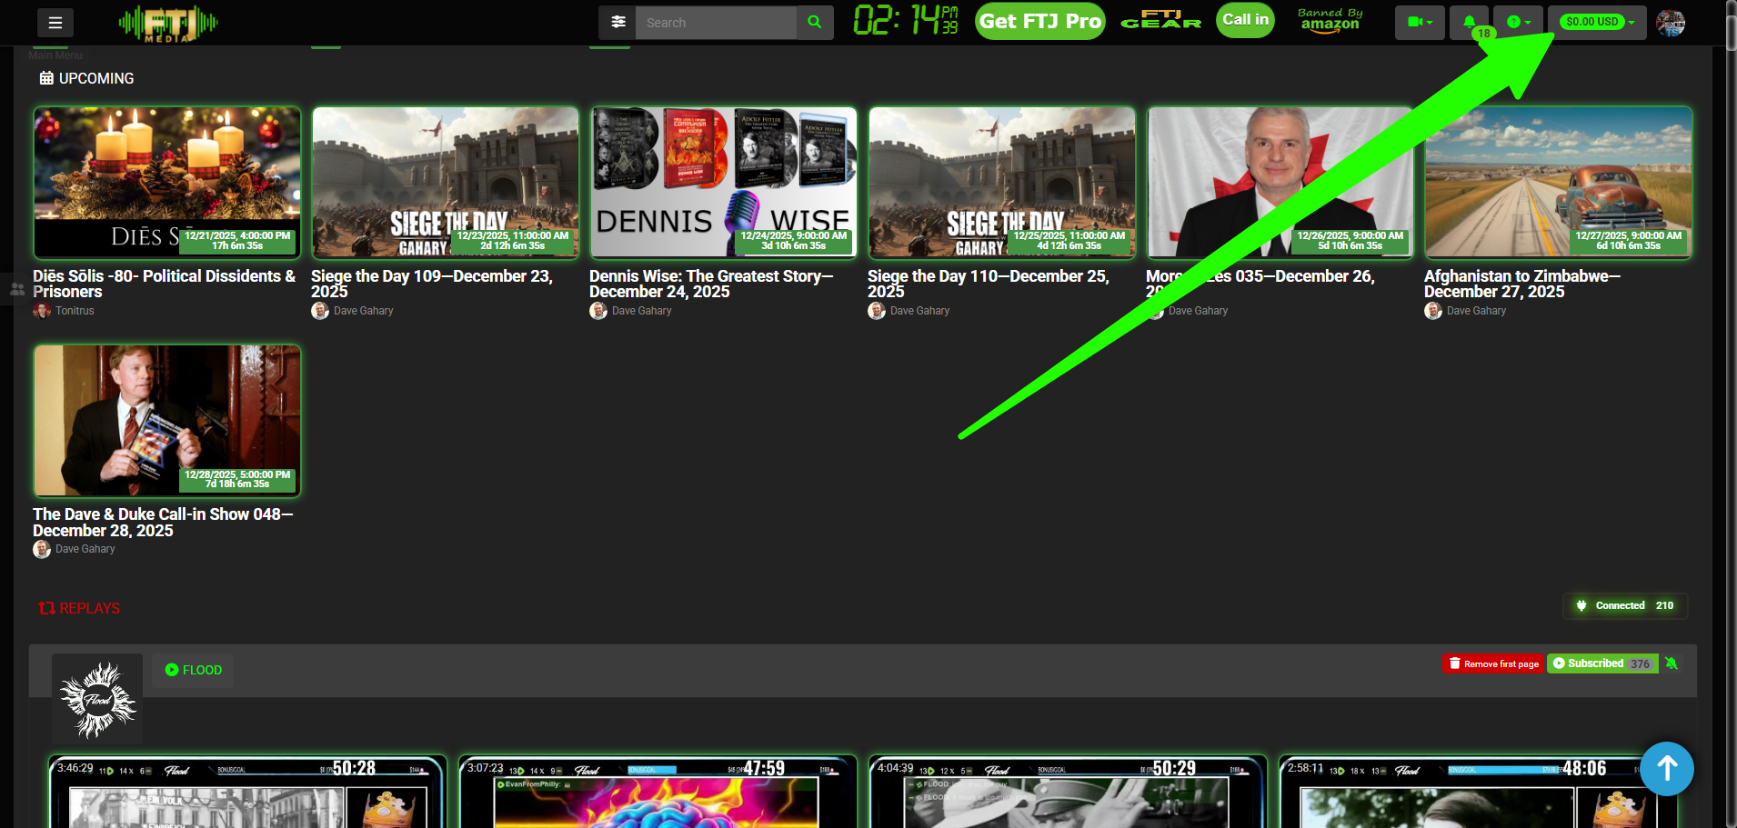Expand the help question mark dropdown
Image resolution: width=1737 pixels, height=828 pixels.
[x=1518, y=22]
